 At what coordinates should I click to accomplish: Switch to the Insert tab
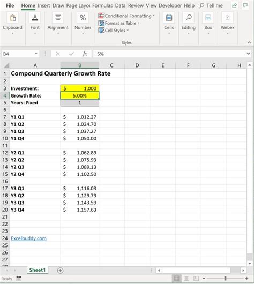point(43,5)
